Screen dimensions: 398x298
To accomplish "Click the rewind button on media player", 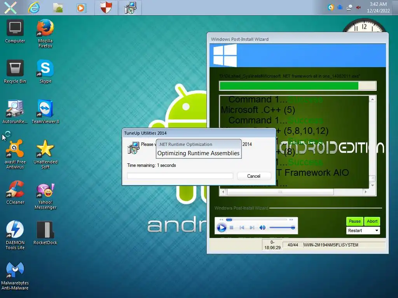I will tap(221, 220).
